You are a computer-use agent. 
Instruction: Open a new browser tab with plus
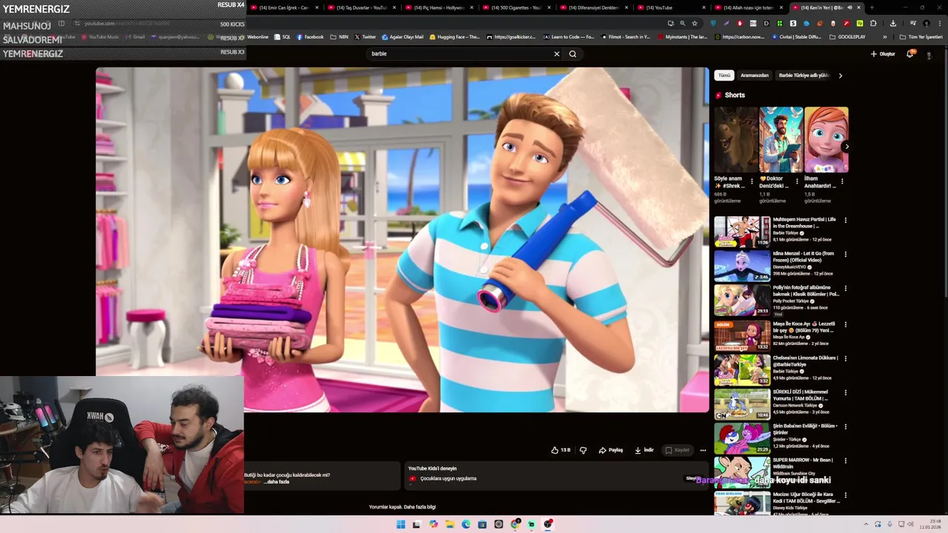coord(872,7)
